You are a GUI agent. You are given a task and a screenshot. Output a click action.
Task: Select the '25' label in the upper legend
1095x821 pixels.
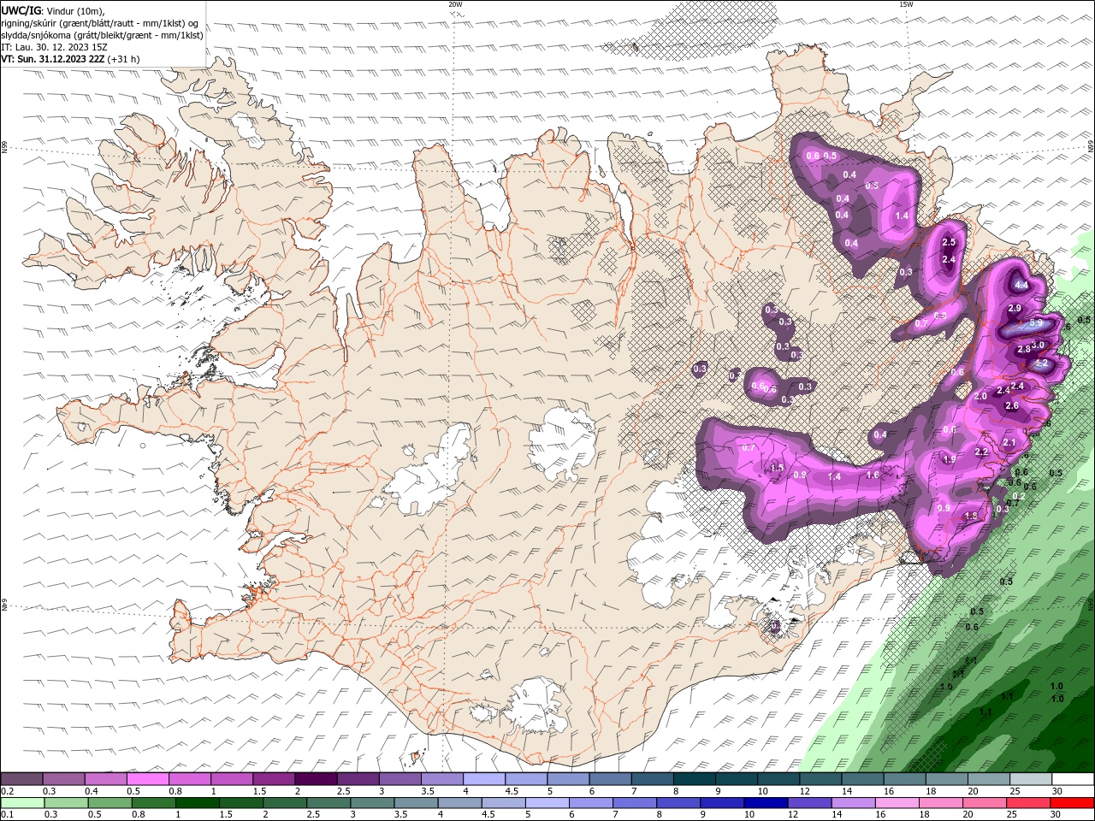coord(1015,791)
